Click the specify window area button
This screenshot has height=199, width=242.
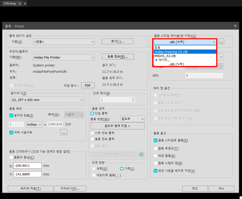click(117, 126)
